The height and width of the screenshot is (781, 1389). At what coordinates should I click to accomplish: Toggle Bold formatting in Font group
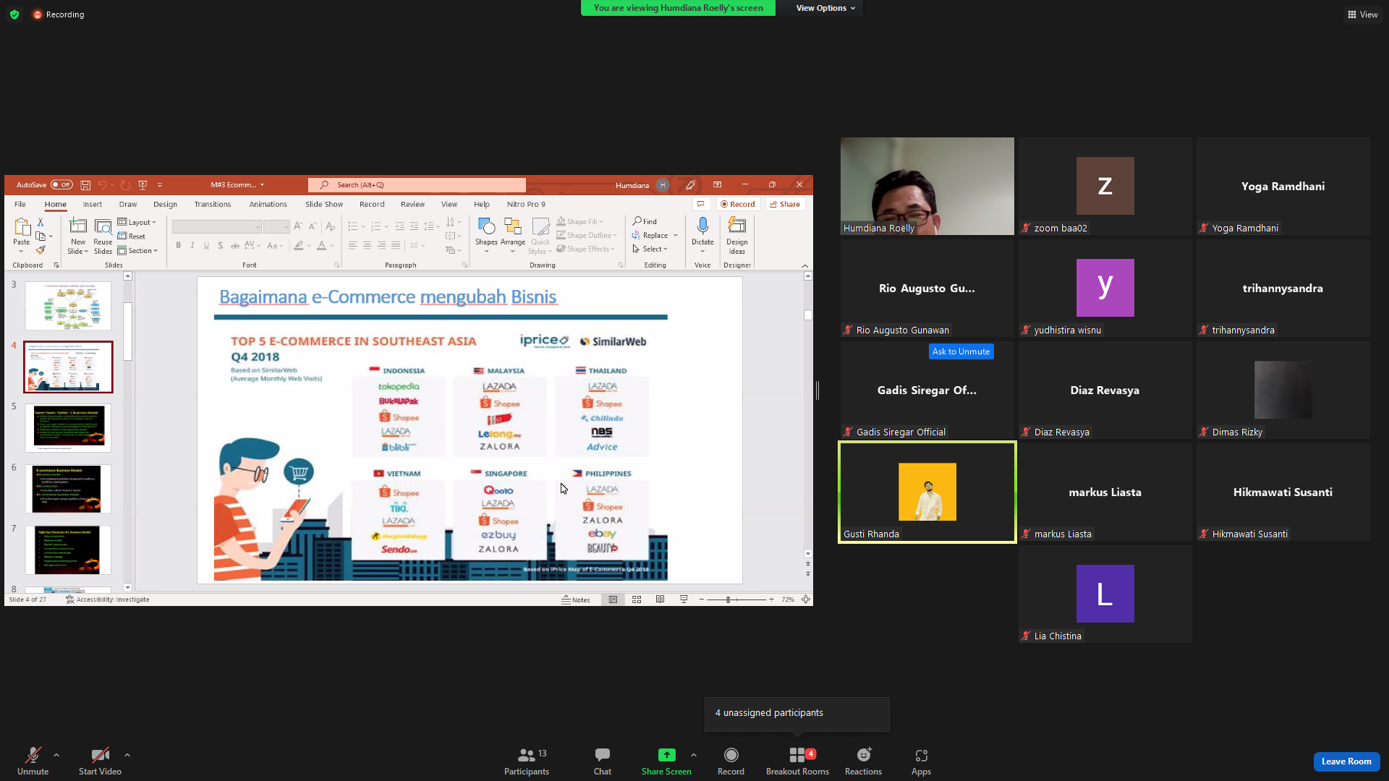[178, 246]
